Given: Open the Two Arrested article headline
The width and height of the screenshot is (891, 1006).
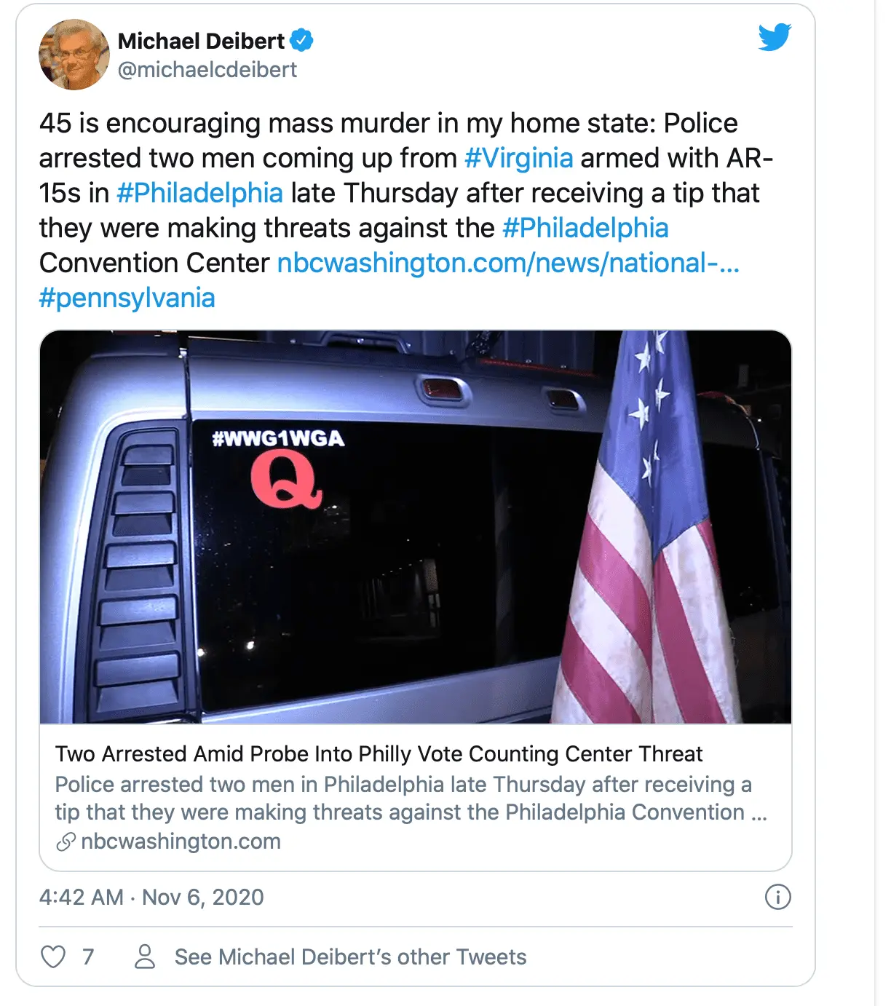Looking at the screenshot, I should (x=379, y=753).
